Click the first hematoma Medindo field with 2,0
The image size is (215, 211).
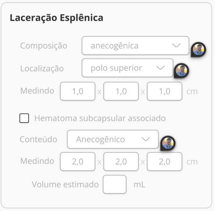pos(78,162)
